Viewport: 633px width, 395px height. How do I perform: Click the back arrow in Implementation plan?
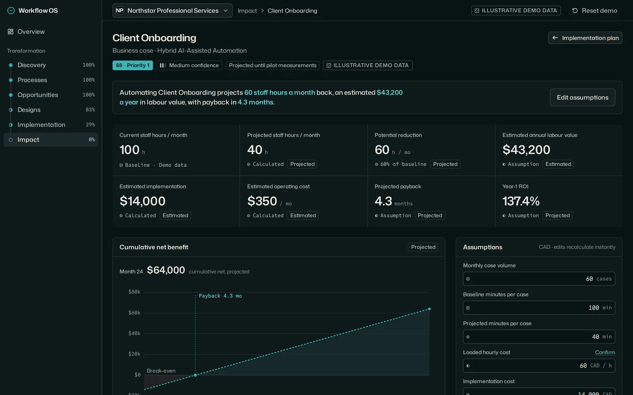(555, 38)
